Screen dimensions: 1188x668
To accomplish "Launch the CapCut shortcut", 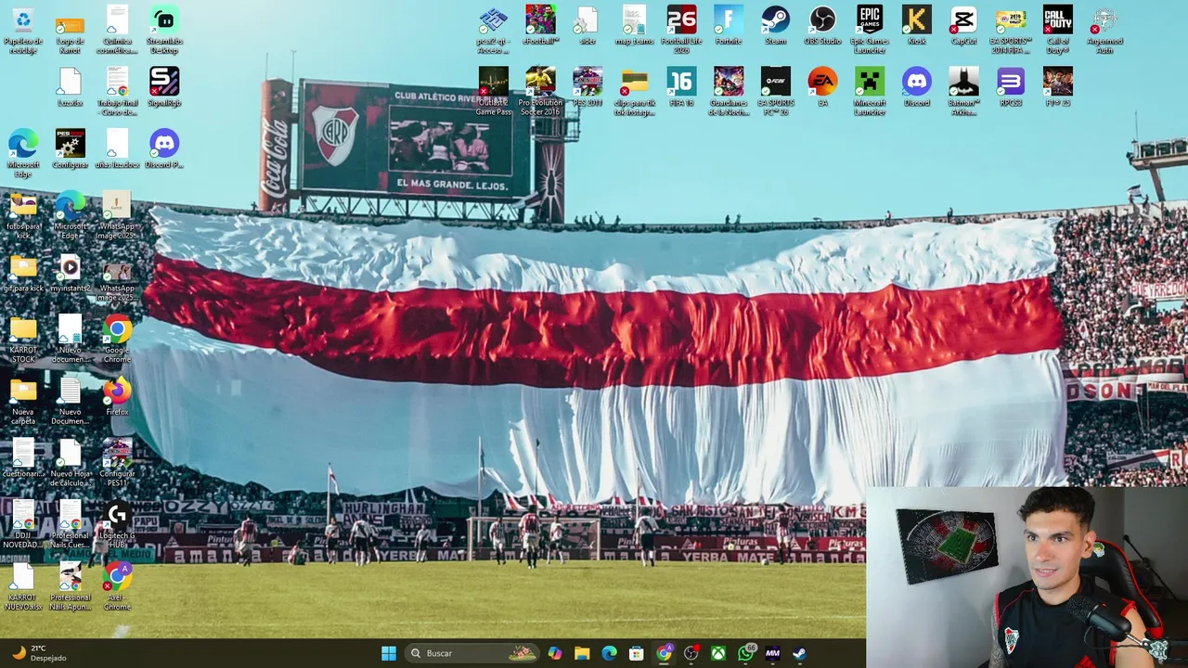I will [963, 25].
